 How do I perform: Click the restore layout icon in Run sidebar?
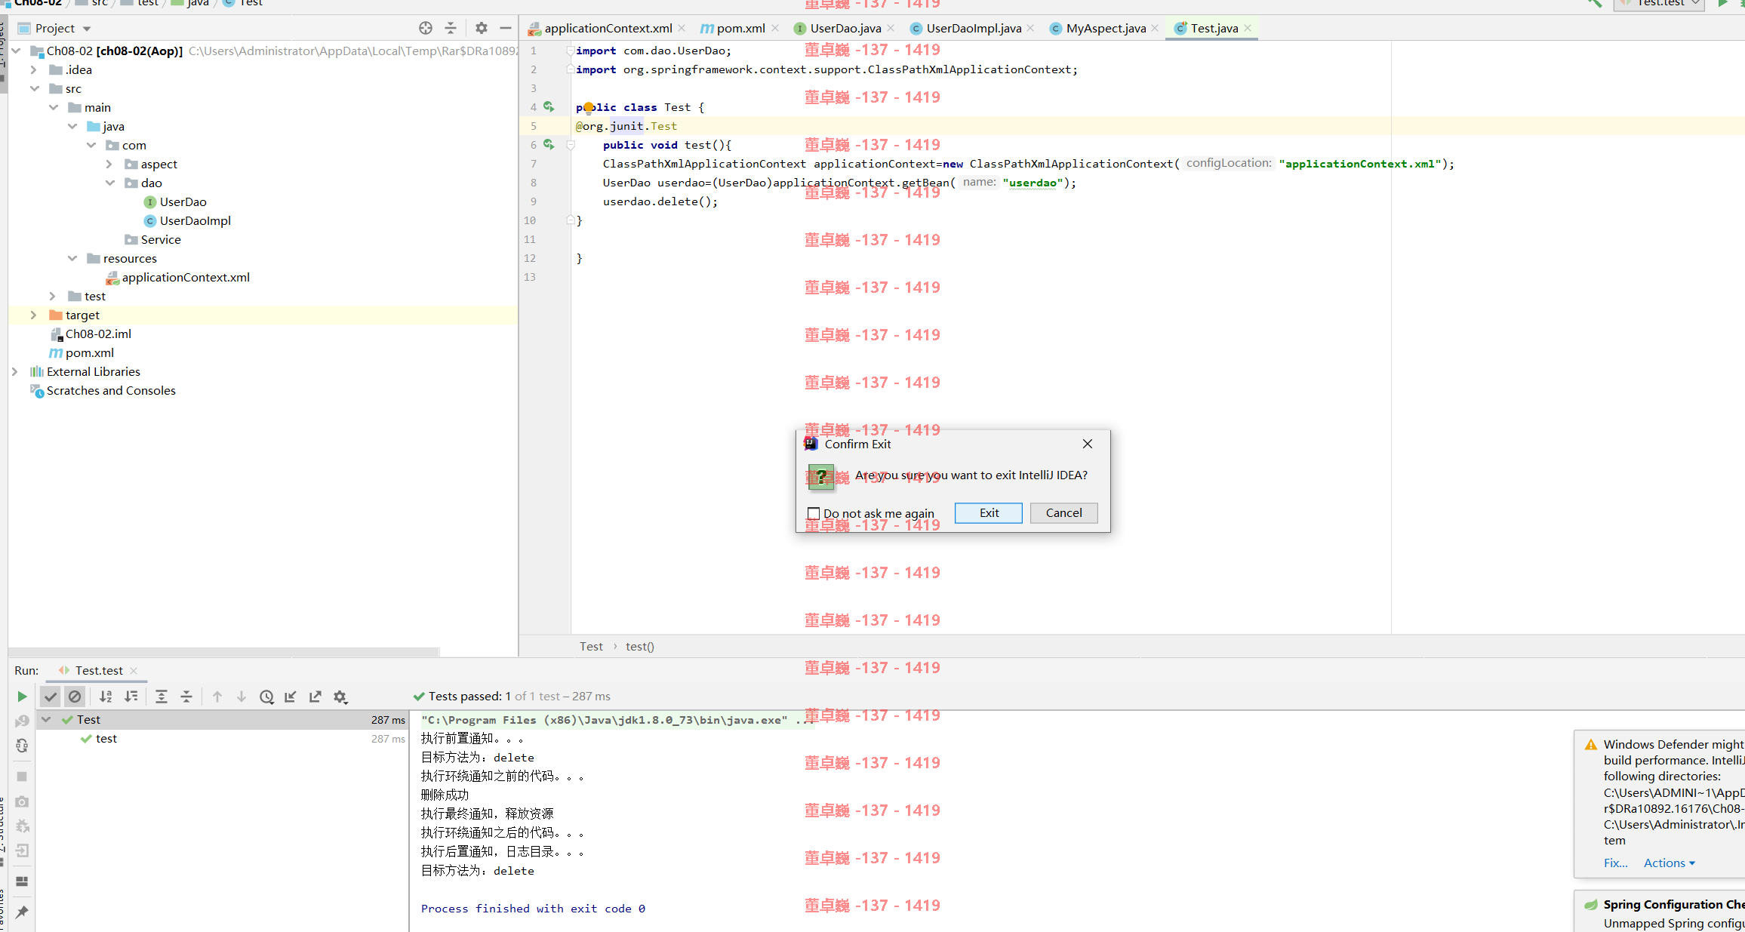(22, 881)
